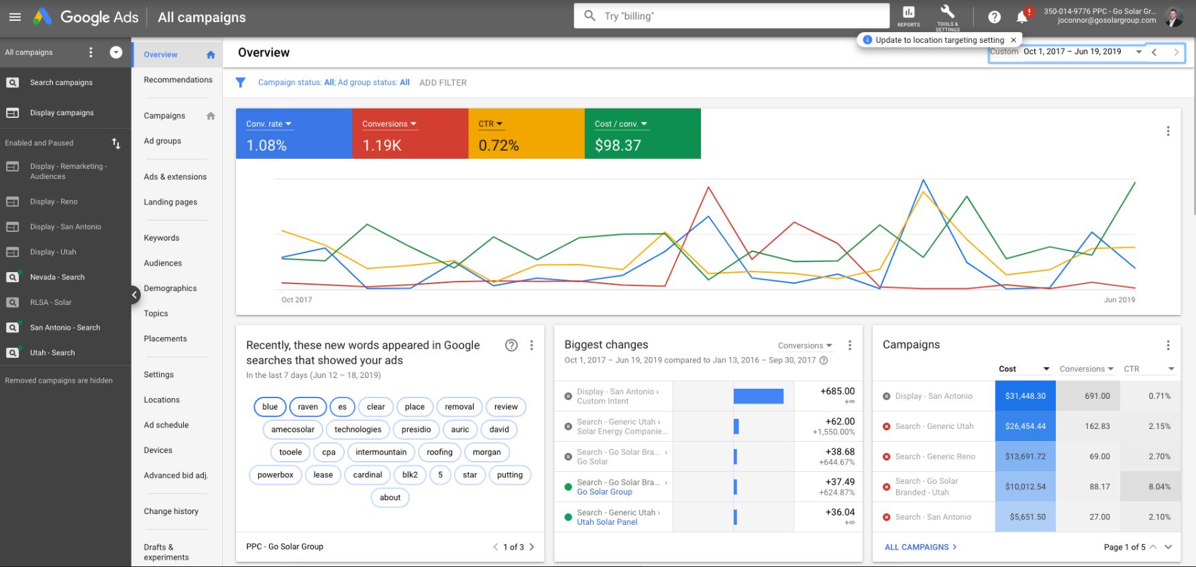This screenshot has height=567, width=1196.
Task: Open help icon beside comparison dates
Action: (x=824, y=361)
